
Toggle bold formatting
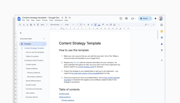pyautogui.click(x=88, y=25)
